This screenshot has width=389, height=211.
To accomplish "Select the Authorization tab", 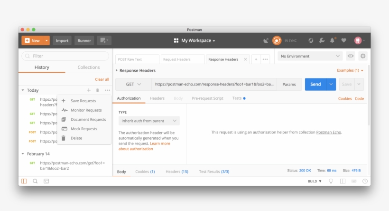I will [x=129, y=98].
